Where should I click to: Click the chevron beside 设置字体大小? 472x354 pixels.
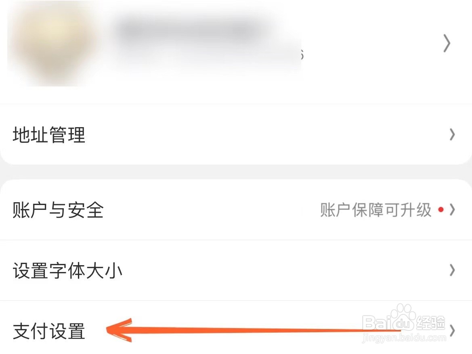tap(452, 270)
